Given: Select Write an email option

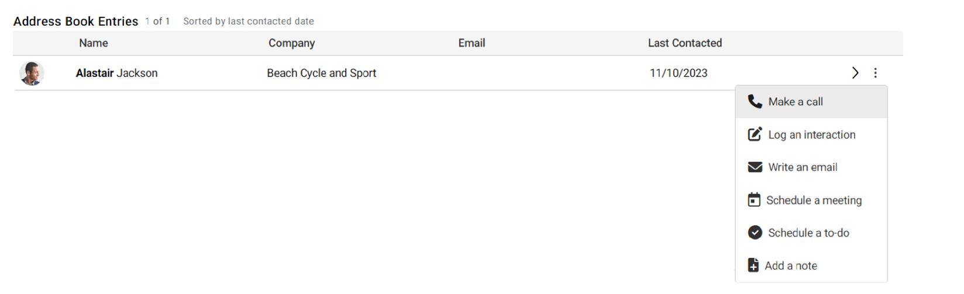Looking at the screenshot, I should pyautogui.click(x=811, y=167).
